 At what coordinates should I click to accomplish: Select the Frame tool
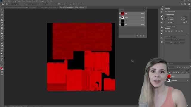(x=2, y=23)
